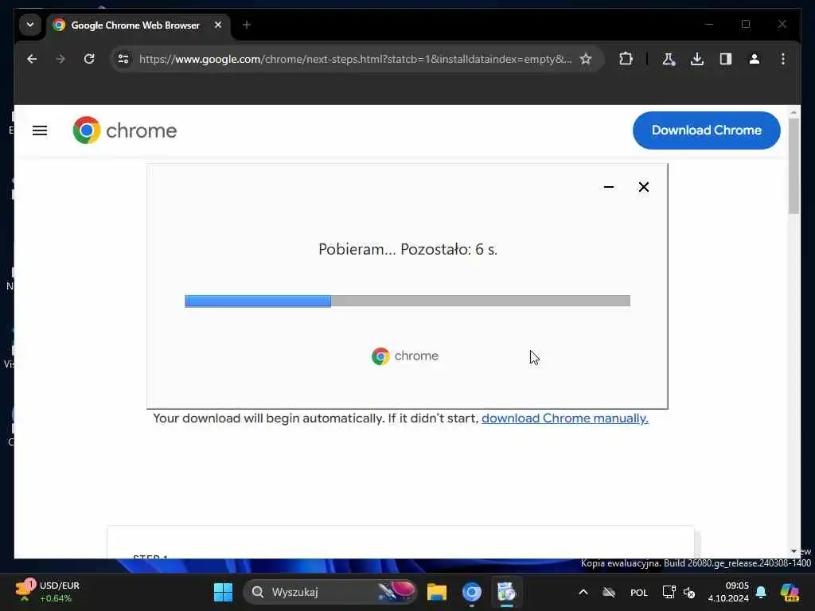Image resolution: width=815 pixels, height=611 pixels.
Task: Click the cloud sync tray icon
Action: point(609,592)
